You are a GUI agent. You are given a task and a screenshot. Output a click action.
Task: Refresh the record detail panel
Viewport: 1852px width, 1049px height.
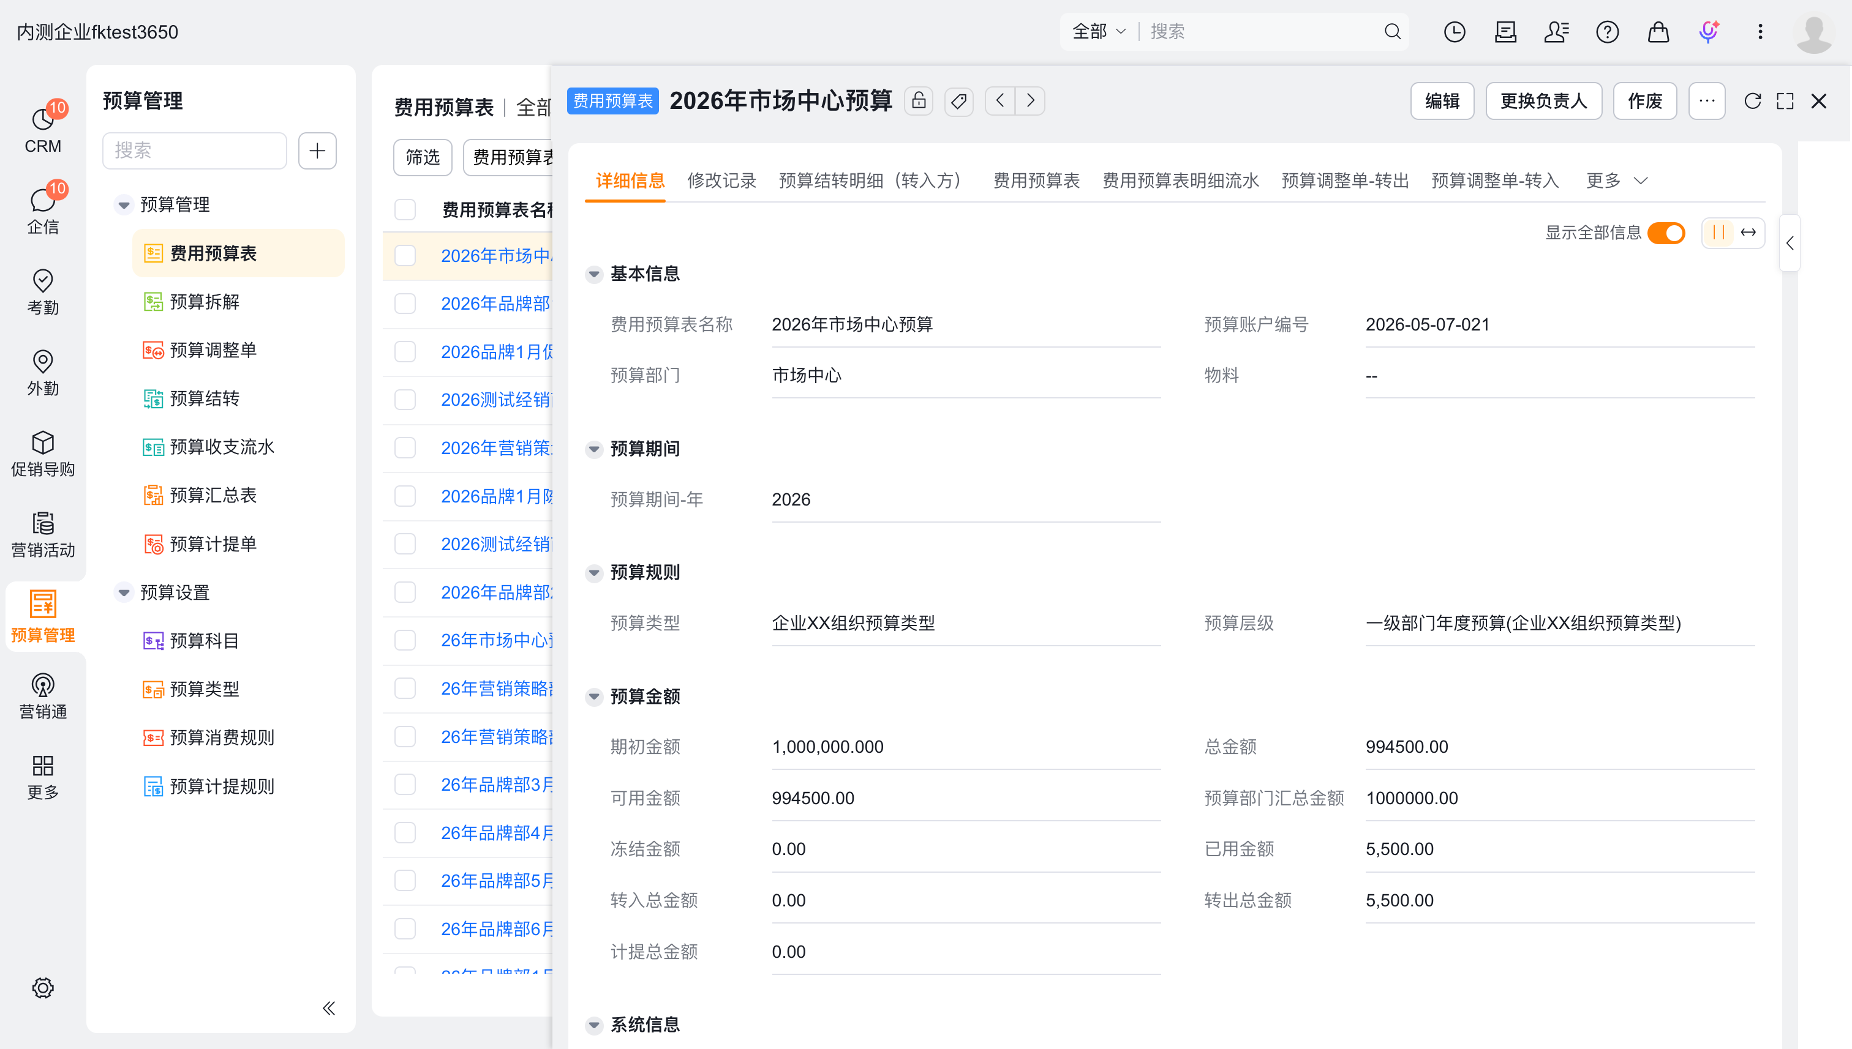tap(1752, 101)
